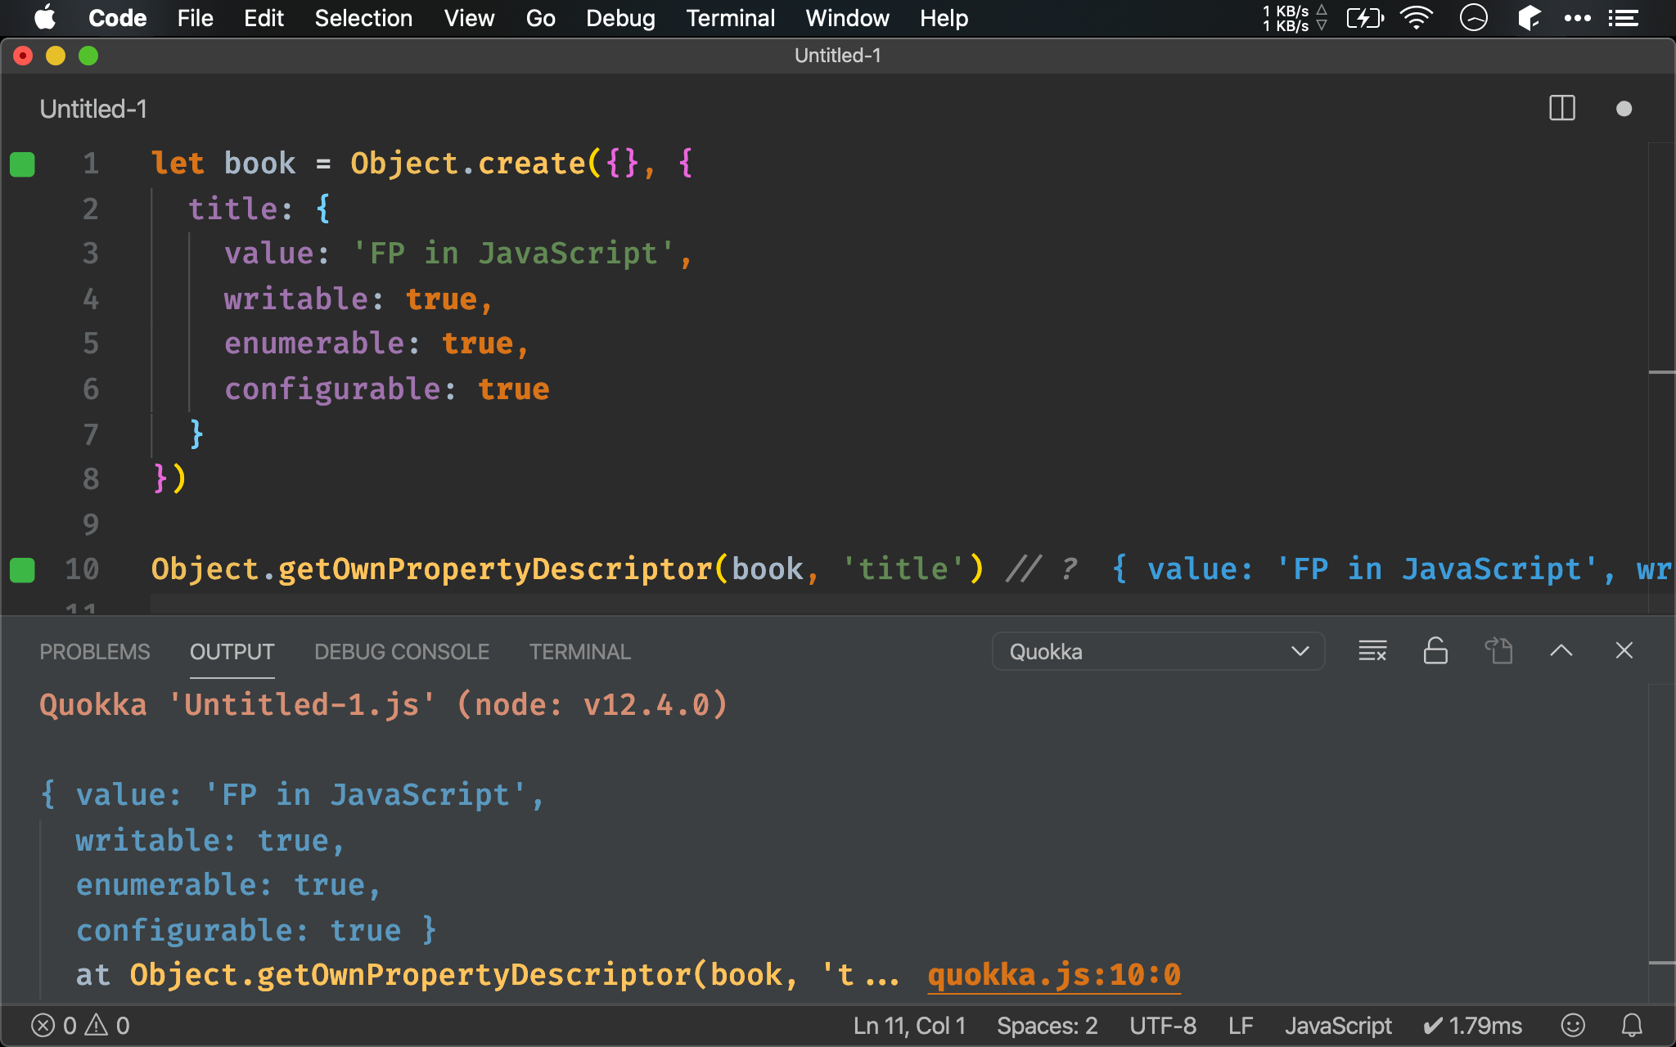1676x1047 pixels.
Task: Open the notifications bell in the status bar
Action: tap(1632, 1026)
